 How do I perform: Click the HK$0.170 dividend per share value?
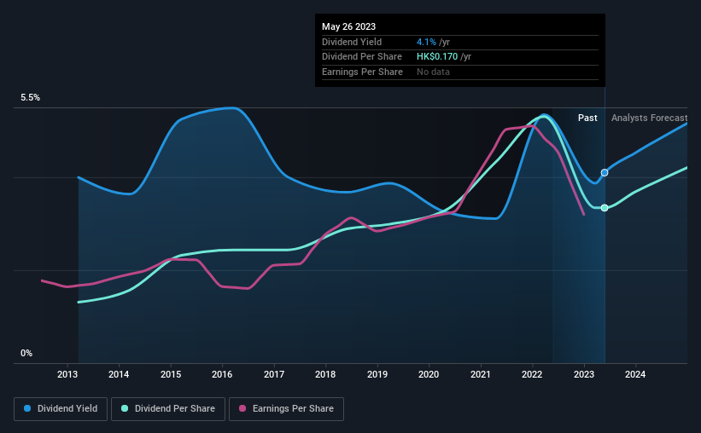pos(437,57)
